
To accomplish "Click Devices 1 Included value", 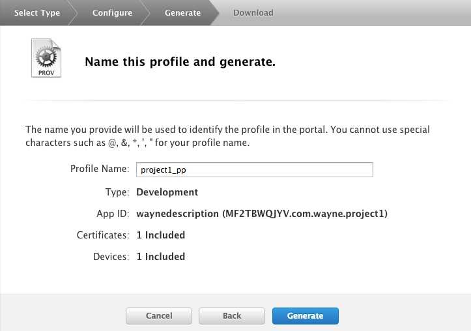I will click(x=160, y=257).
